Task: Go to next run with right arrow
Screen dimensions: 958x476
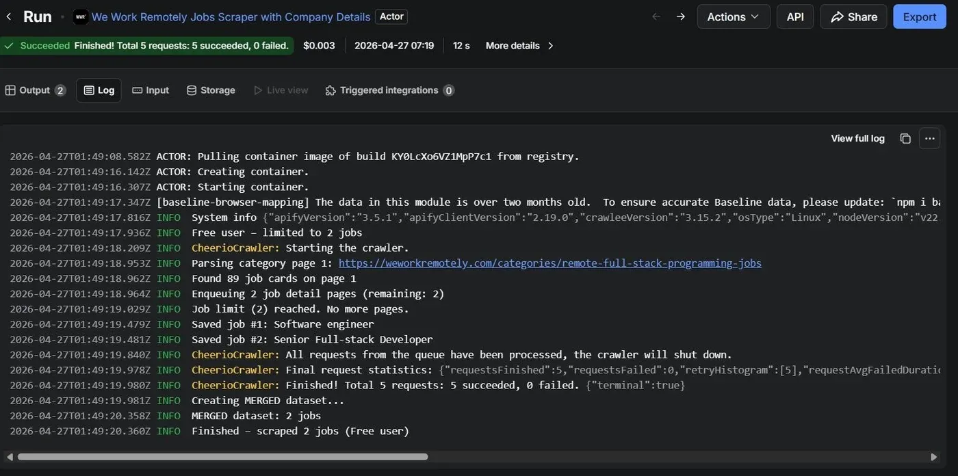Action: coord(680,16)
